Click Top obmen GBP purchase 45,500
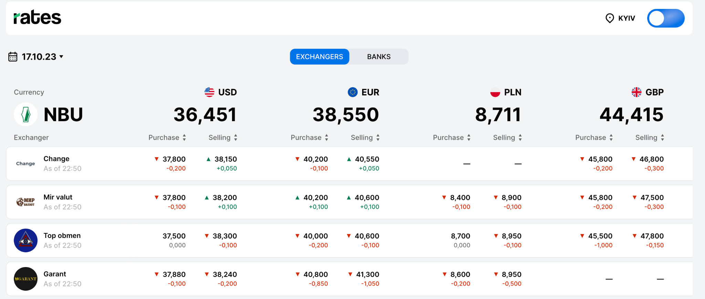Image resolution: width=705 pixels, height=299 pixels. pos(600,236)
